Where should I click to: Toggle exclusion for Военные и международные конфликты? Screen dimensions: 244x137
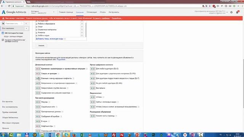click(x=38, y=78)
